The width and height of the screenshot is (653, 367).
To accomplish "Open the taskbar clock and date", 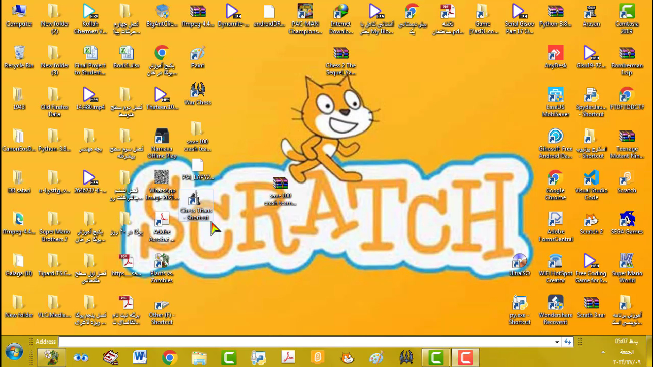I will pos(626,352).
